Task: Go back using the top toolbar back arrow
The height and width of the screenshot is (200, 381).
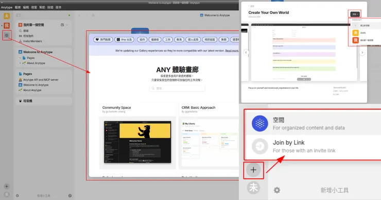Action: 79,15
